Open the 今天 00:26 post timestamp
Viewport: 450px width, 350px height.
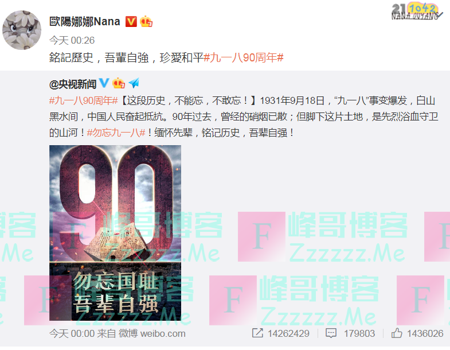point(72,40)
